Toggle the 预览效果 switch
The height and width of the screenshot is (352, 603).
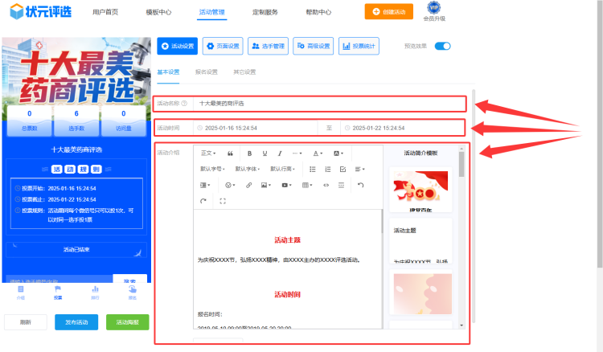(443, 46)
